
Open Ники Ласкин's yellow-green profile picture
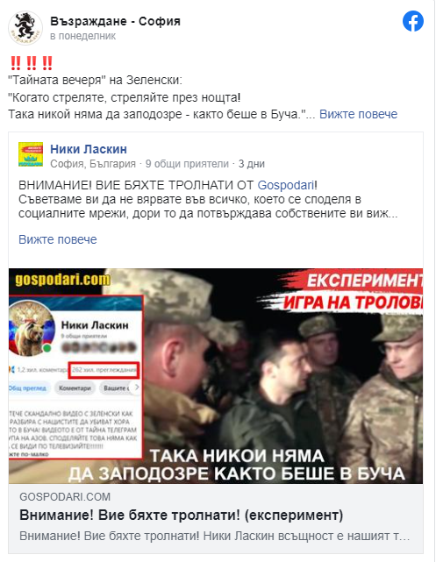[x=31, y=154]
